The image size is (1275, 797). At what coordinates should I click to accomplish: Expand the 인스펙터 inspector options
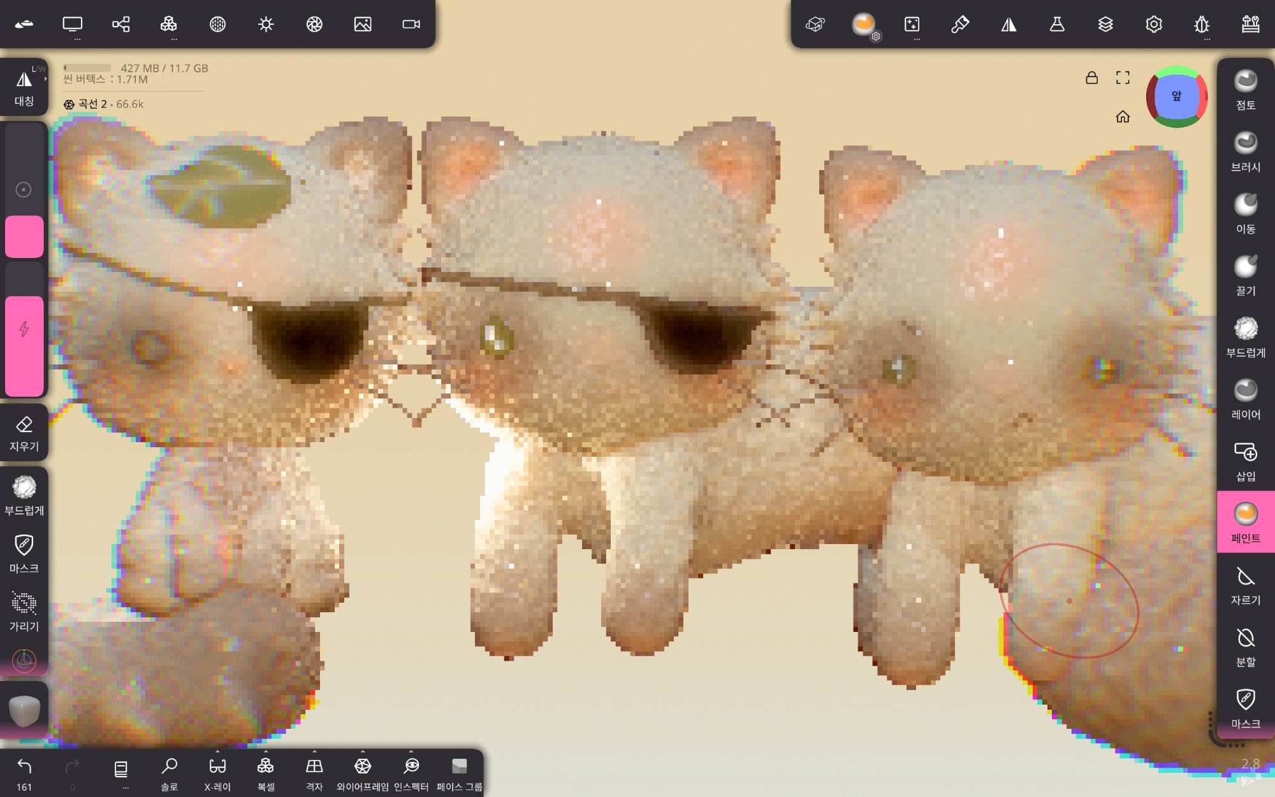tap(411, 752)
